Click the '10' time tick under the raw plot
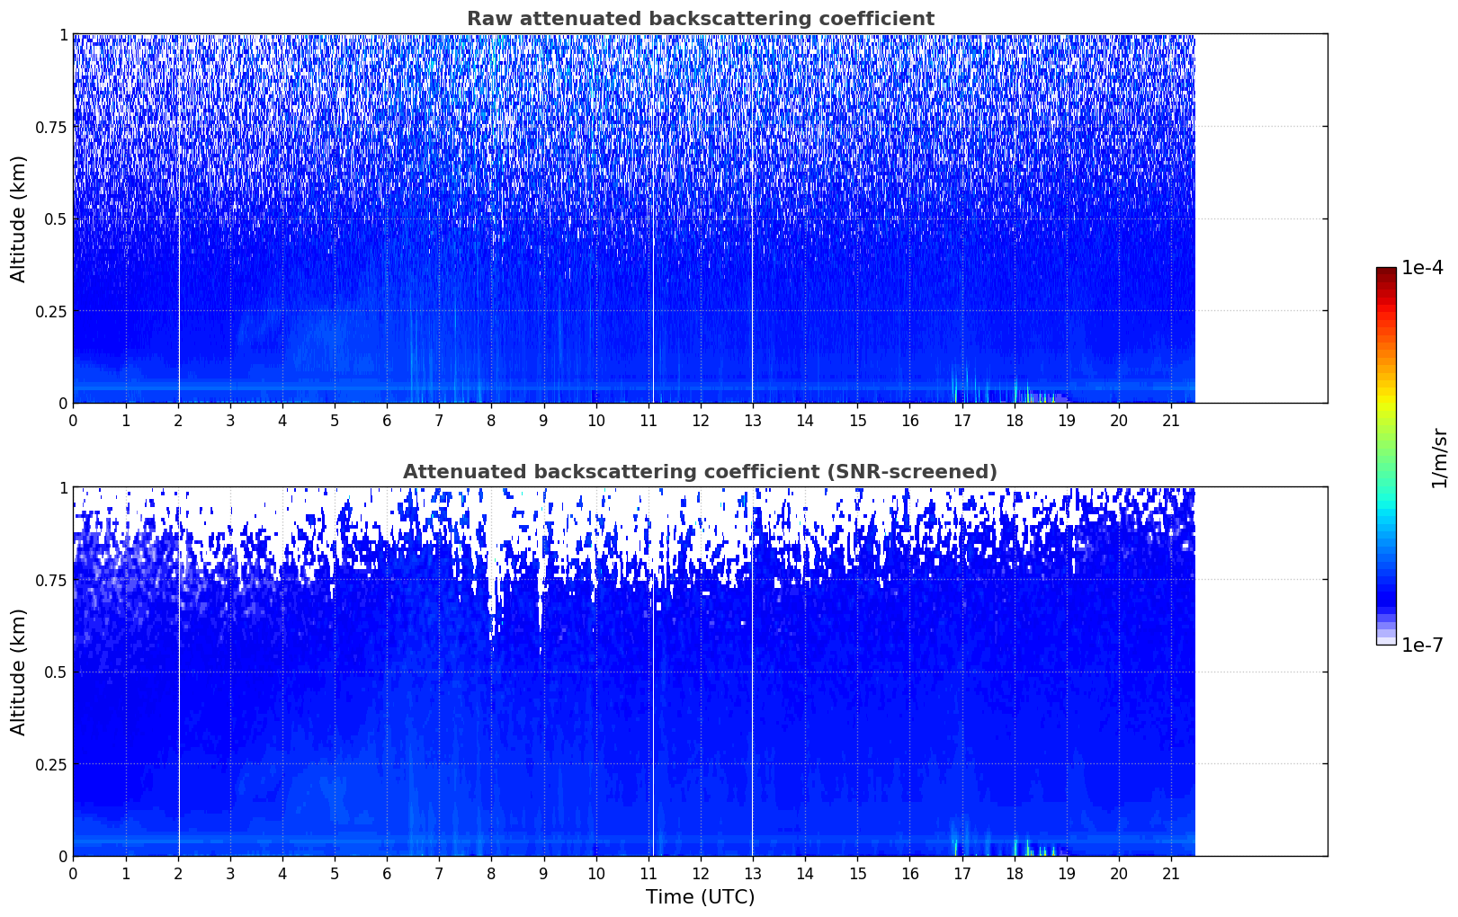The width and height of the screenshot is (1458, 917). 595,420
